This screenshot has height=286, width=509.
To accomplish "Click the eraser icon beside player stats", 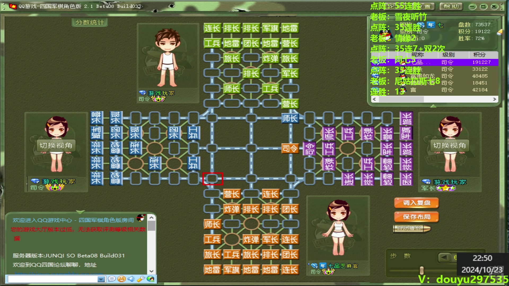I will (499, 32).
